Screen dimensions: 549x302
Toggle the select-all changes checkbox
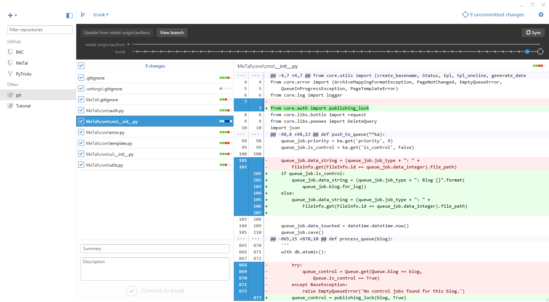81,66
